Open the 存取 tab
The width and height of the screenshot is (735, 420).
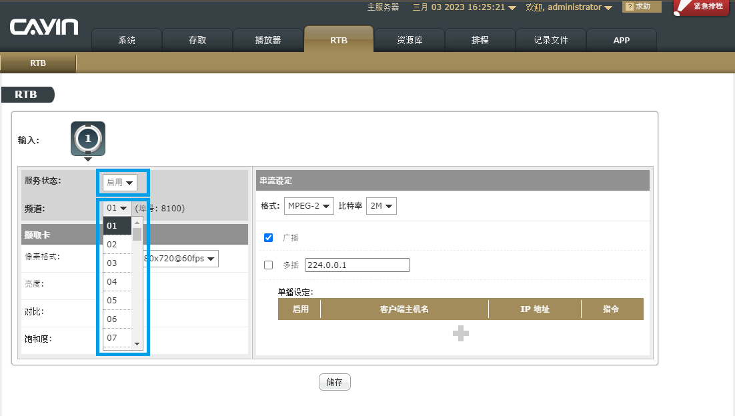click(197, 40)
